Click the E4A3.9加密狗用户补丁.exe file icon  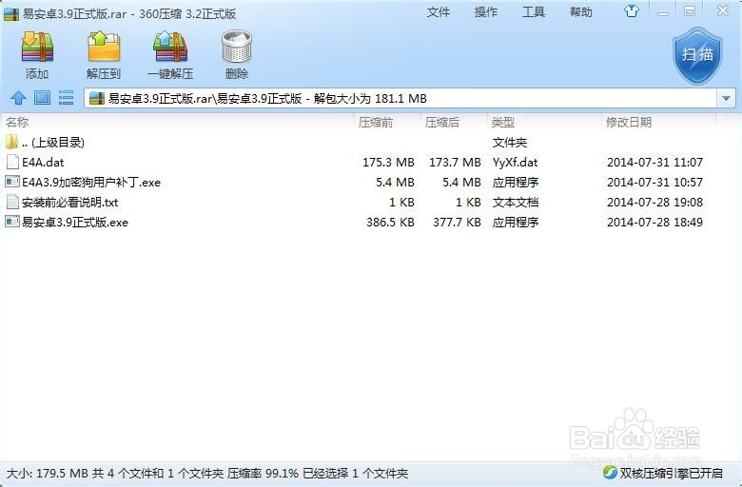[12, 182]
